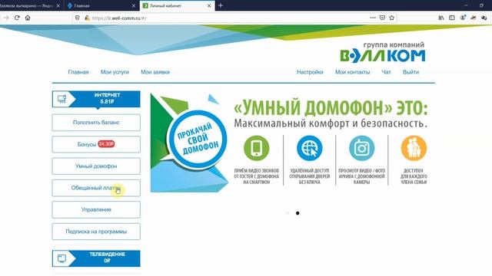Select the second banner slide dot
This screenshot has height=276, width=492.
pos(298,213)
